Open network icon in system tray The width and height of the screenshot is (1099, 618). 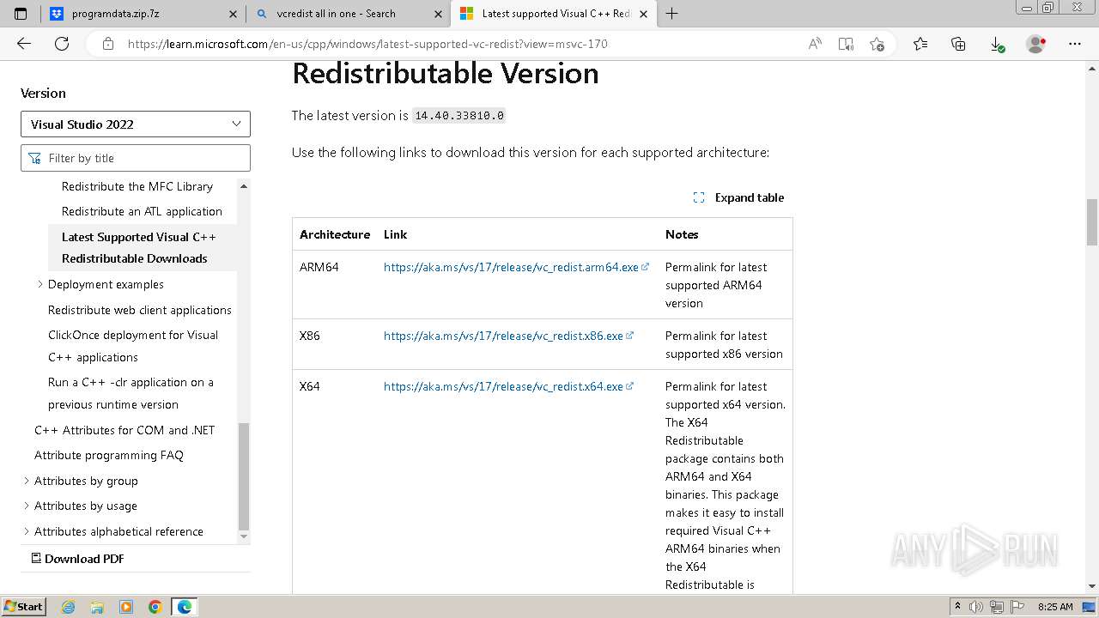[997, 607]
